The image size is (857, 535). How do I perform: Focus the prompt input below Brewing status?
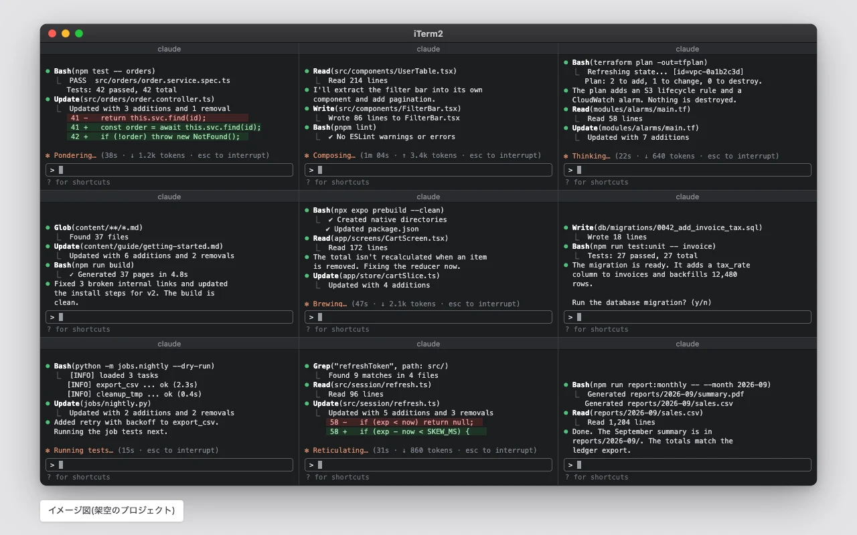click(428, 317)
